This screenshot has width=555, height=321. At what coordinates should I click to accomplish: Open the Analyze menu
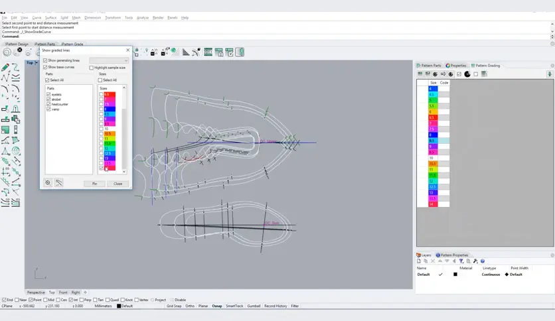(143, 17)
